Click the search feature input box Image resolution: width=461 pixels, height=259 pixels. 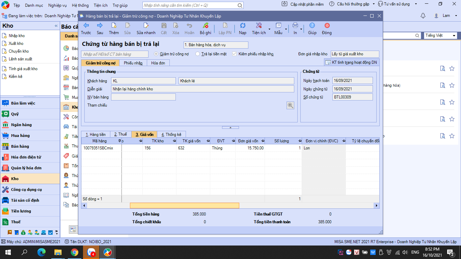click(x=193, y=5)
